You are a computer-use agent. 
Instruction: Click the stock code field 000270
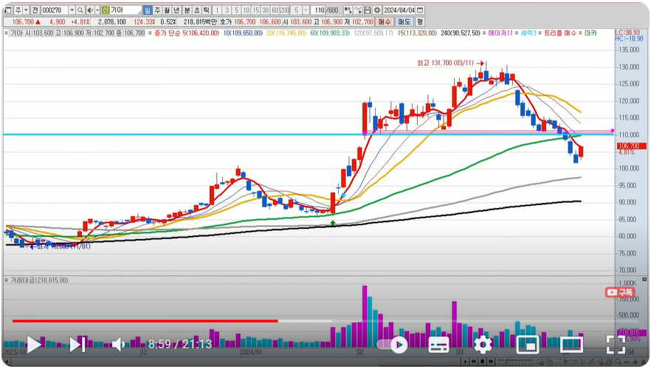pos(55,10)
